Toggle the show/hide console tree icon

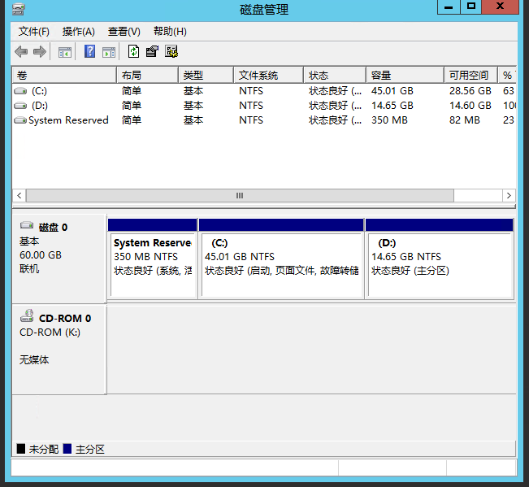65,52
